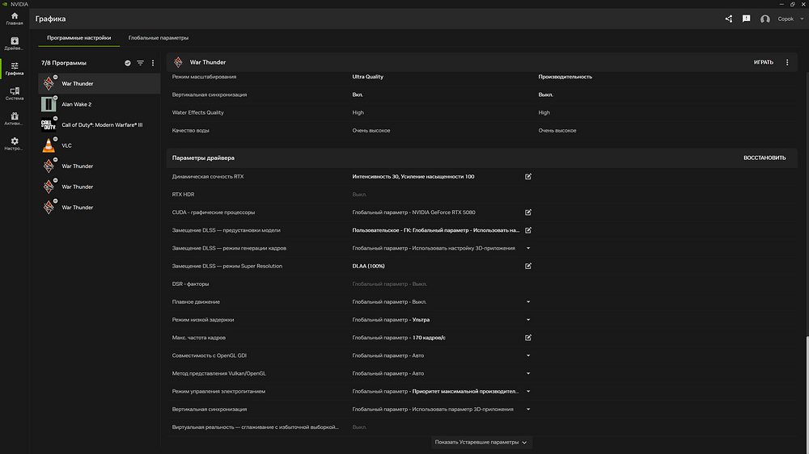Open the Активи... gift sidebar icon

coord(15,119)
